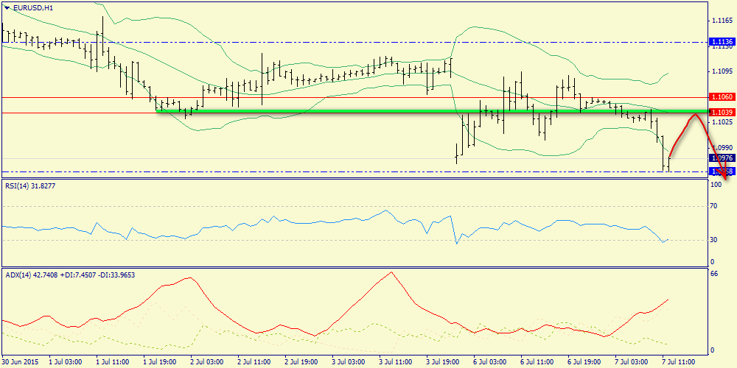
Task: Select the EURUSD,H1 chart title text
Action: tap(34, 7)
